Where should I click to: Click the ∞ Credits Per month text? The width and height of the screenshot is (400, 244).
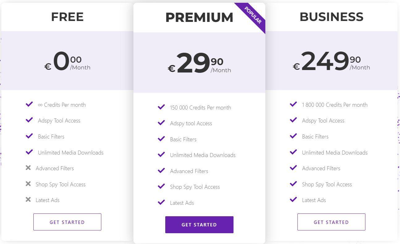[x=62, y=105]
